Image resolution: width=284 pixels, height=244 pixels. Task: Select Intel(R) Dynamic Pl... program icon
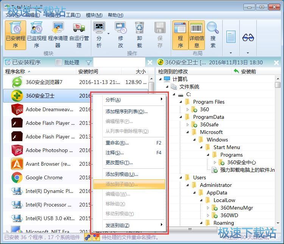17,191
